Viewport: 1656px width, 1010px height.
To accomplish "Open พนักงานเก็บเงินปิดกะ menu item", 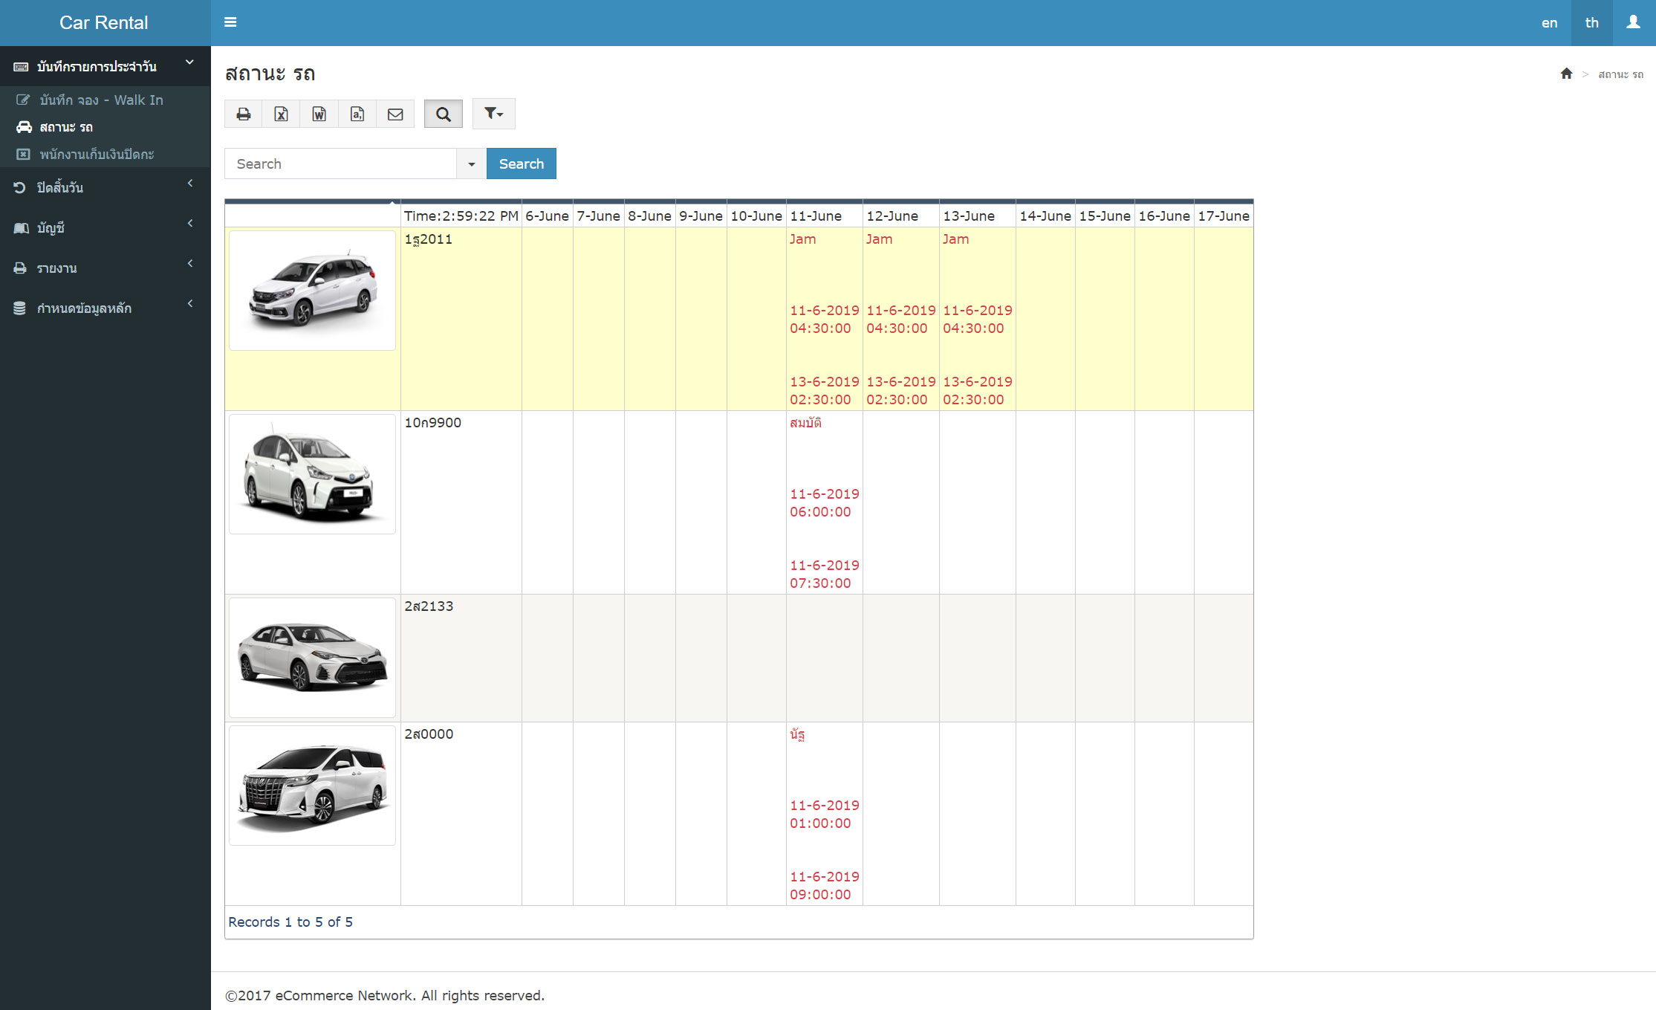I will (x=97, y=154).
